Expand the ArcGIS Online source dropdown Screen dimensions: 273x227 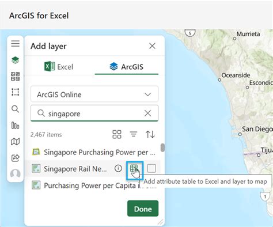pyautogui.click(x=94, y=94)
